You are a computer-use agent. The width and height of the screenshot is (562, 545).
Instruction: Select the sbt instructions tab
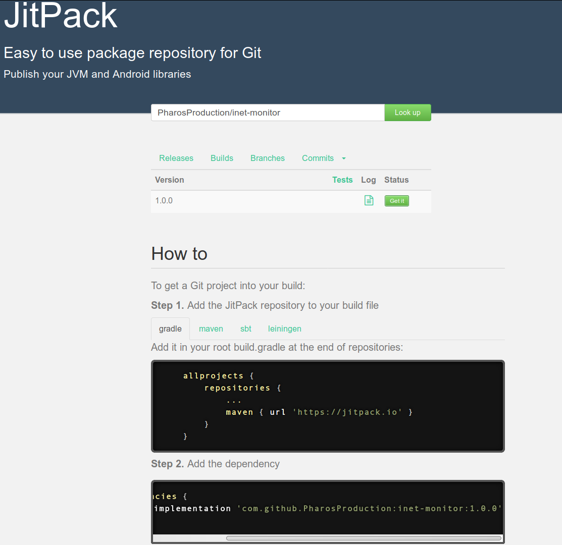(x=246, y=329)
